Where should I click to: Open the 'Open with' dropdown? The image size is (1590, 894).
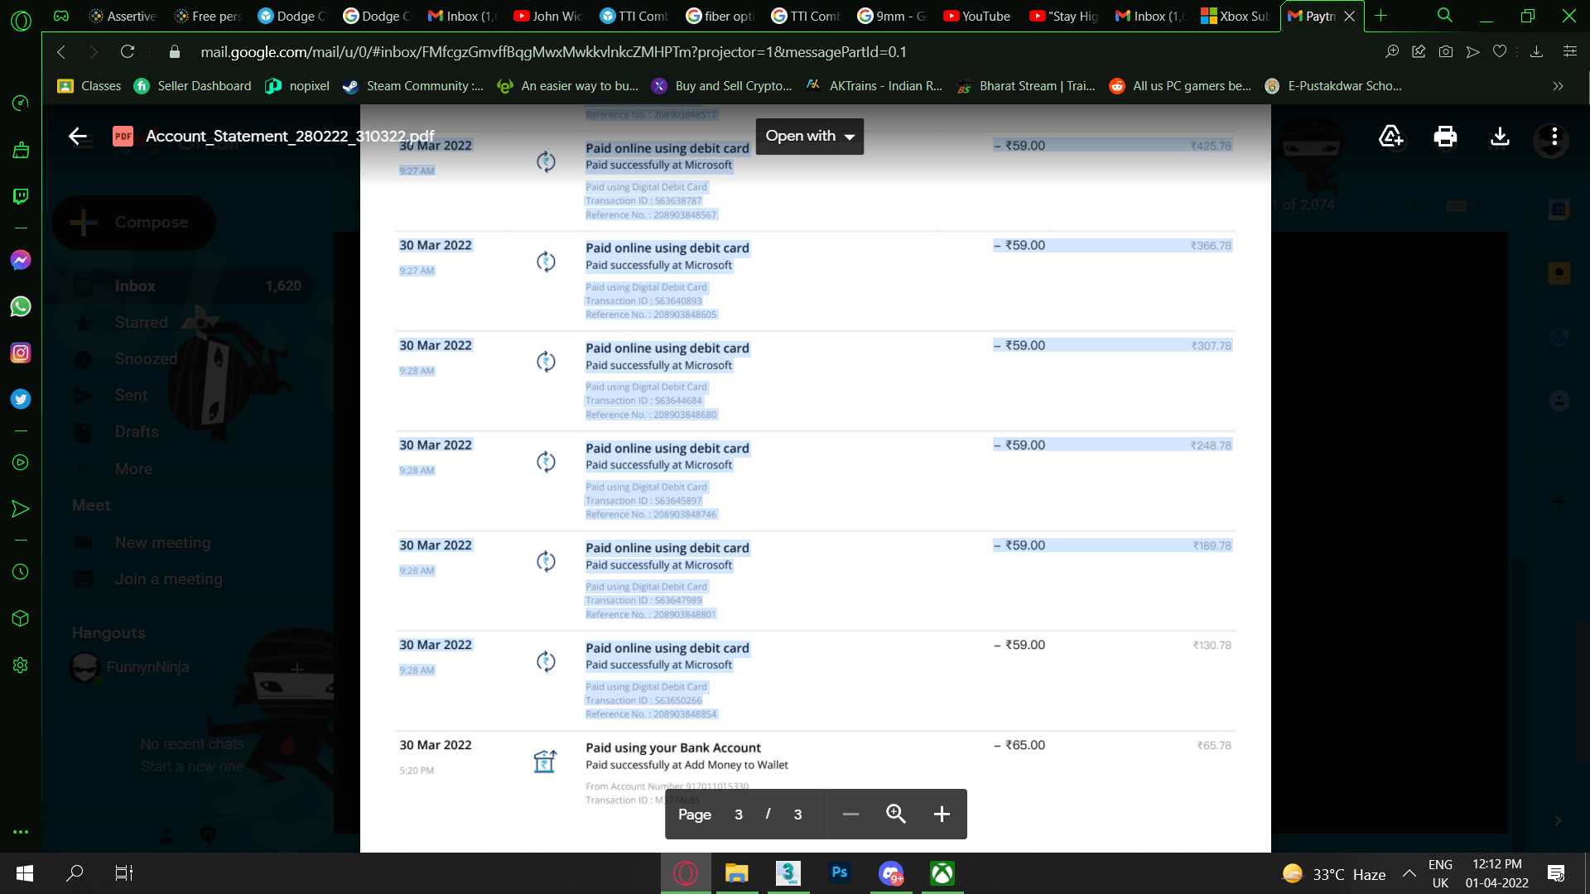809,136
